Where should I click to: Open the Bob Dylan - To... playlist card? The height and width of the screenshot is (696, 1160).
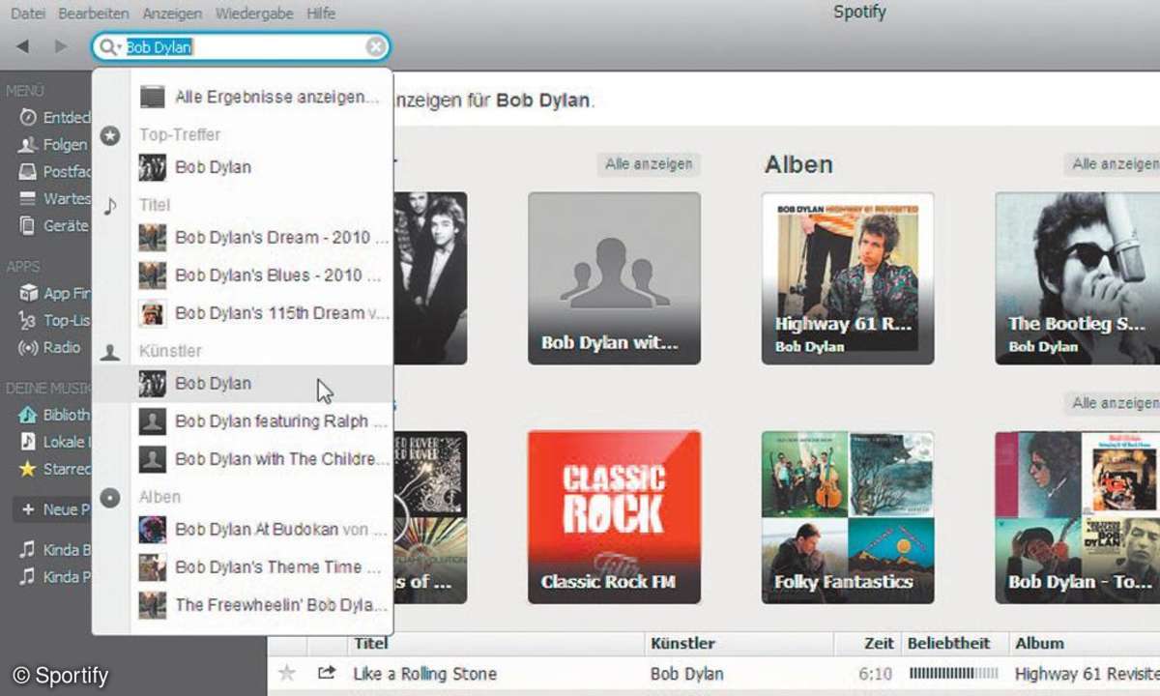click(x=1078, y=517)
